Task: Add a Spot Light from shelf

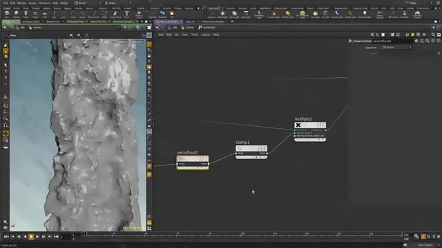Action: 234,14
